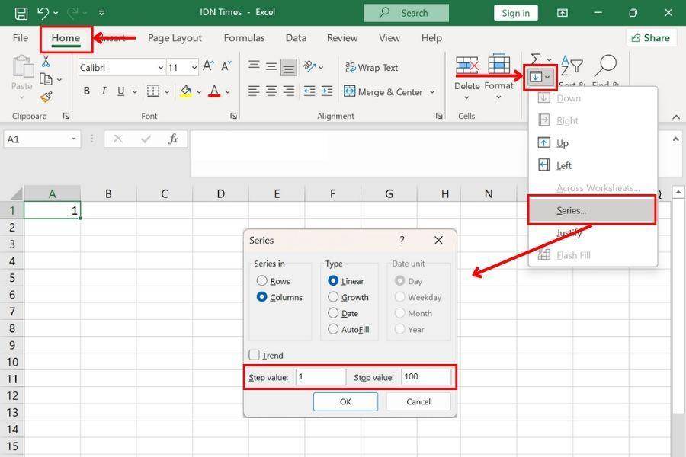Select Growth type option
Screen dimensions: 686x457
(333, 297)
